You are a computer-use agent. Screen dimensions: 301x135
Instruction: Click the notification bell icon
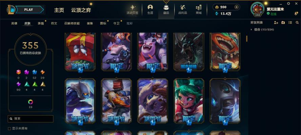[x=296, y=13]
